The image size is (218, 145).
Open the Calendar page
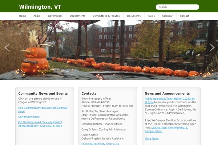(x=167, y=16)
